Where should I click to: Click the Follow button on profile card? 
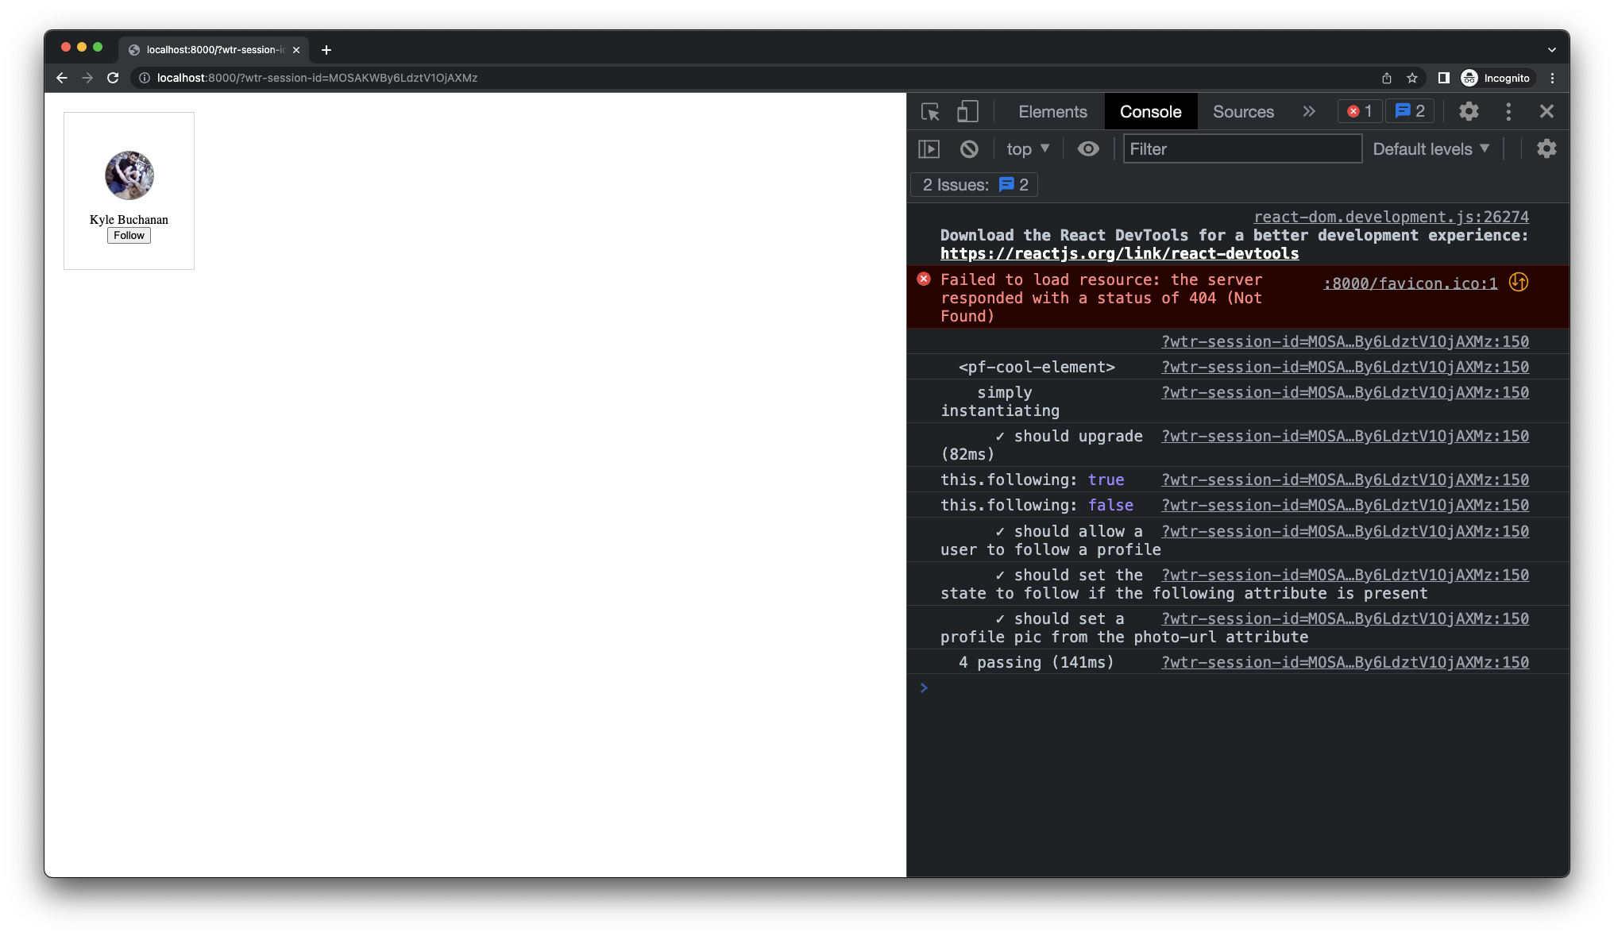tap(128, 235)
